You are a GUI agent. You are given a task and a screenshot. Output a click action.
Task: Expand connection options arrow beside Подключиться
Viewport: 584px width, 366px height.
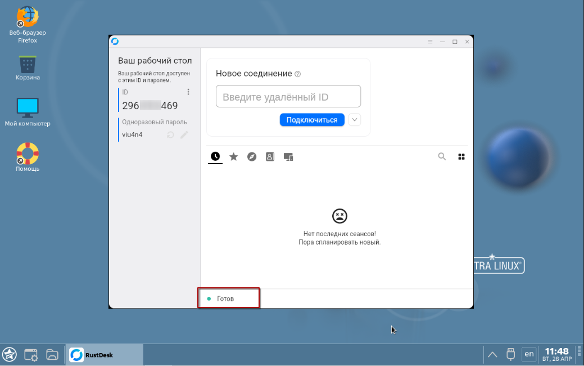354,120
